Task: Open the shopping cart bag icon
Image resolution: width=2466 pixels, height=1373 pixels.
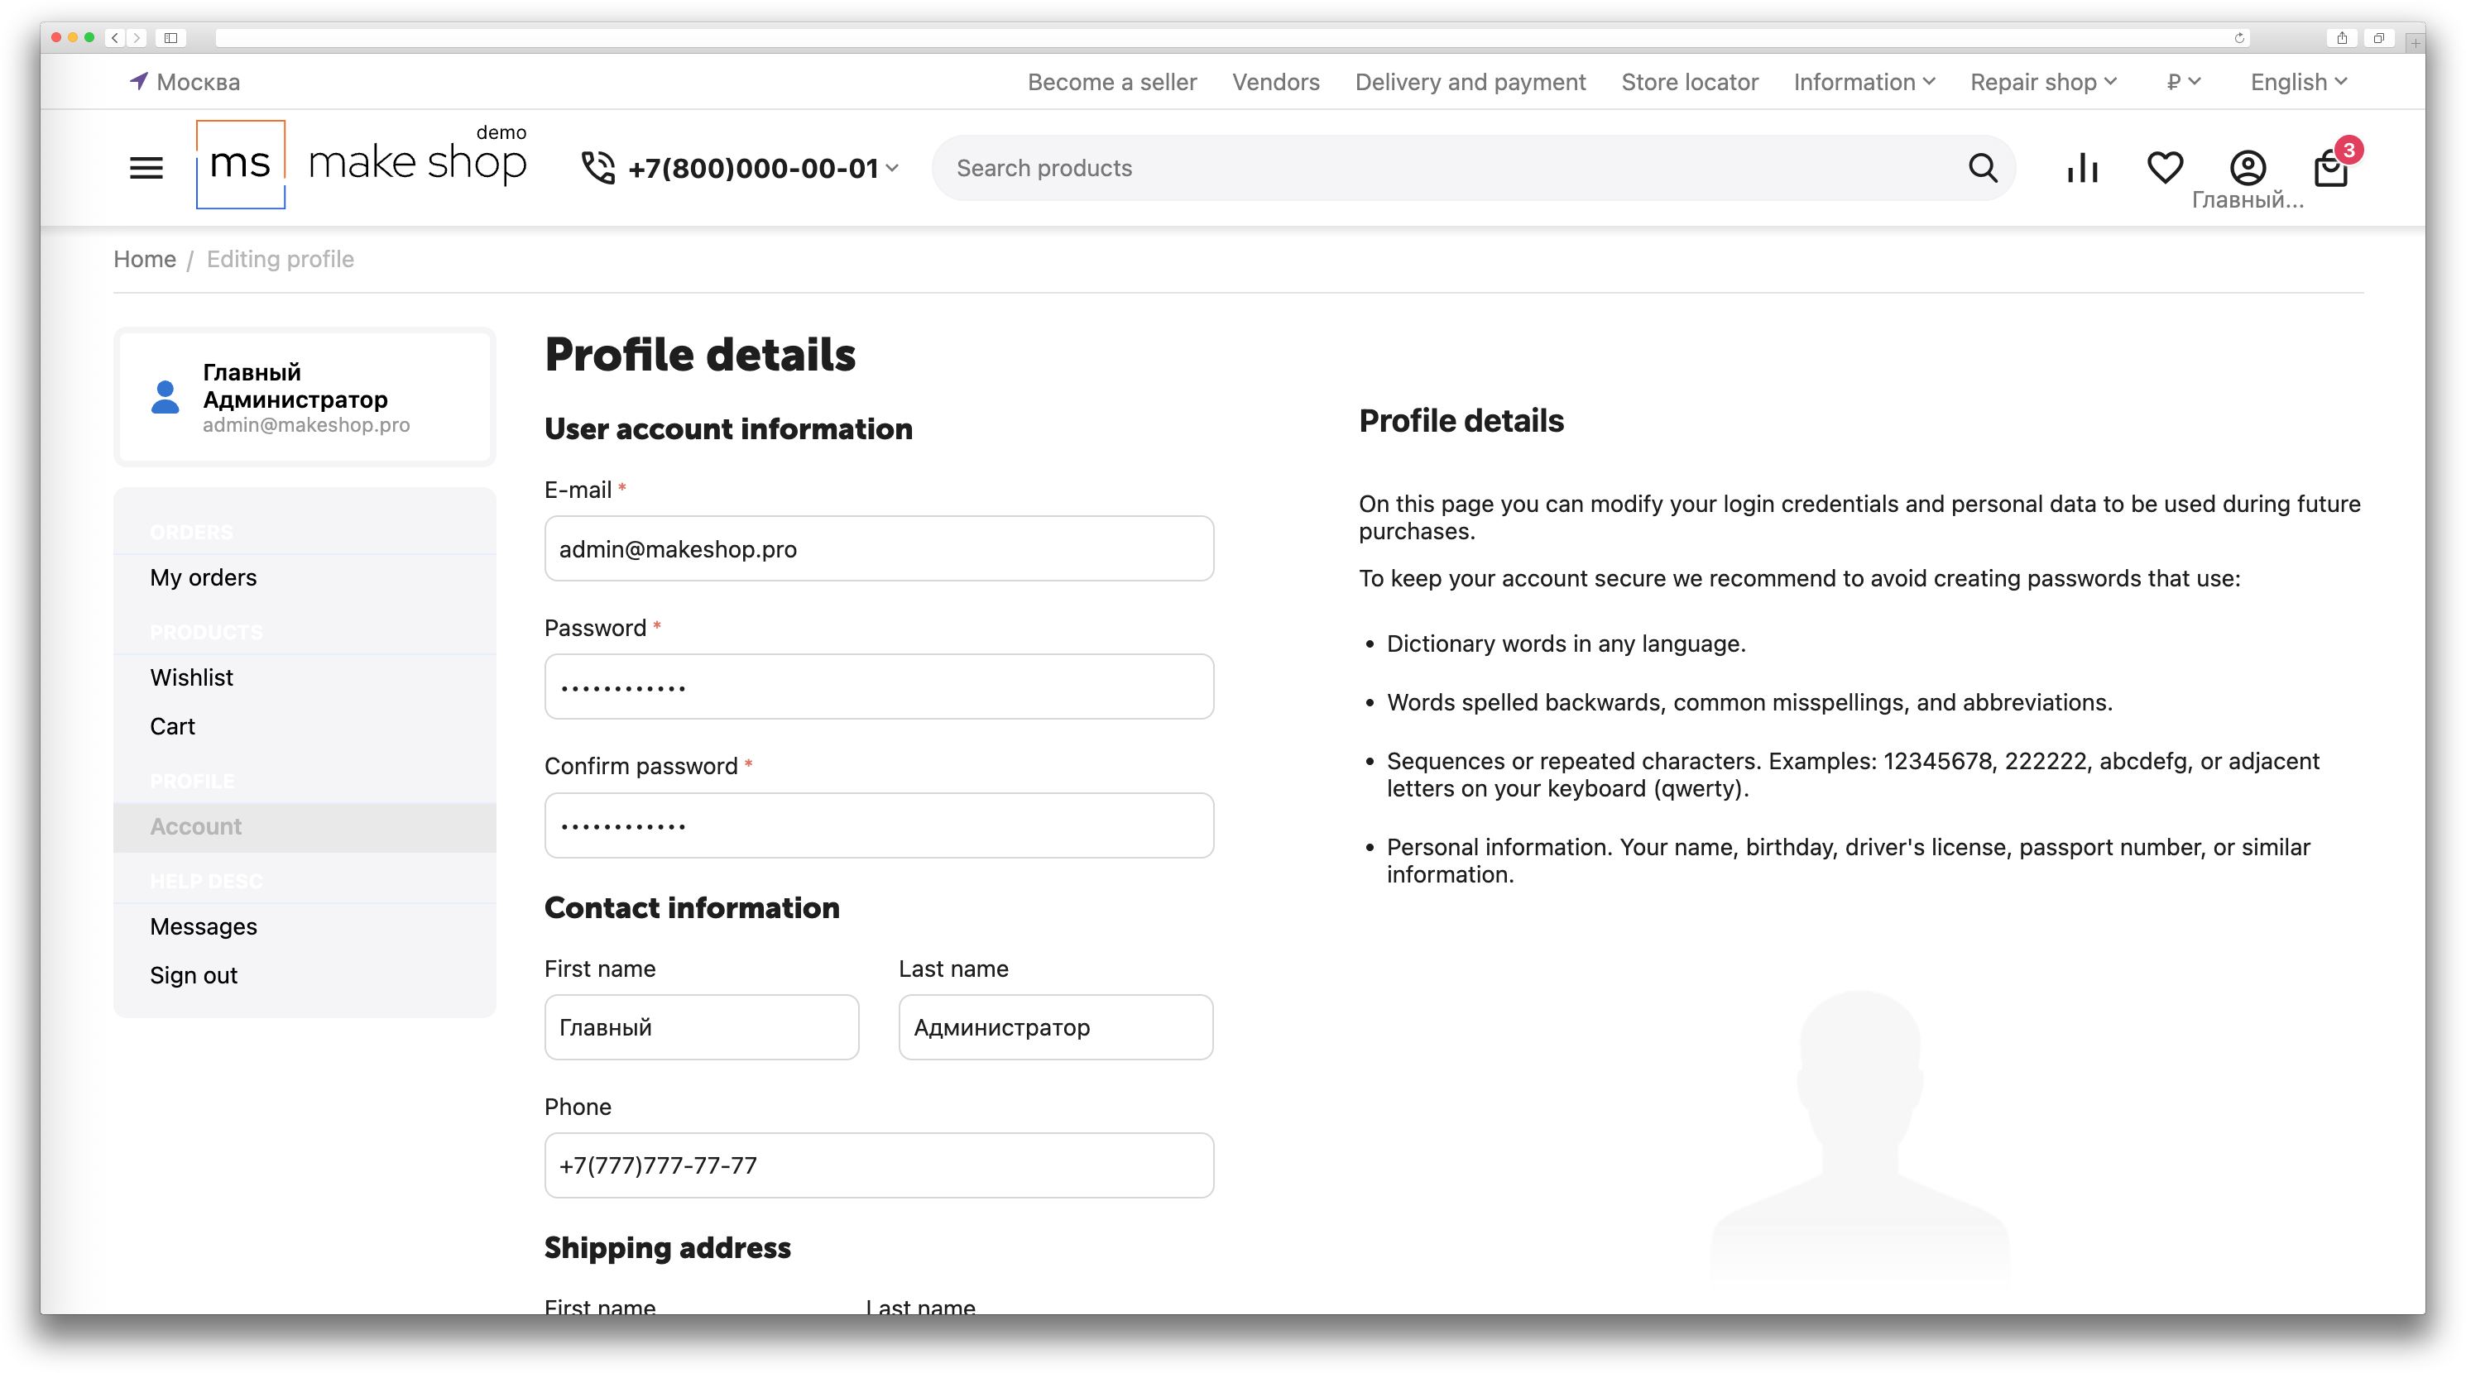Action: 2330,170
